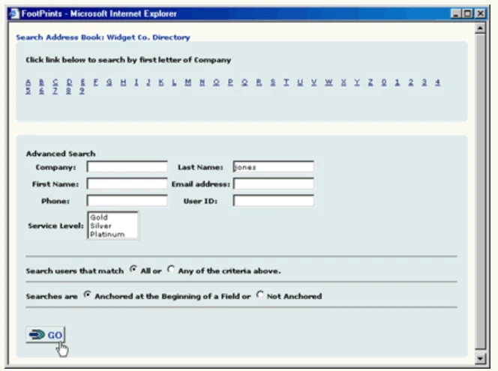Viewport: 498px width, 371px height.
Task: Click the scrollbar up arrow
Action: tap(480, 28)
